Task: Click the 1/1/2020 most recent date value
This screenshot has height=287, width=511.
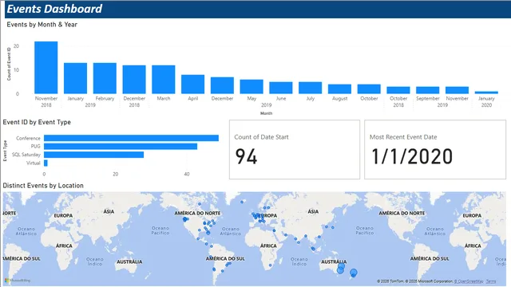Action: 412,156
